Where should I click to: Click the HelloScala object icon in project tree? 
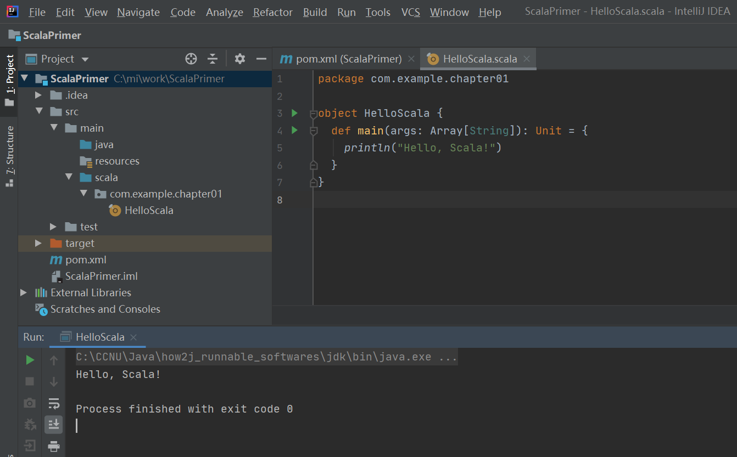(115, 210)
